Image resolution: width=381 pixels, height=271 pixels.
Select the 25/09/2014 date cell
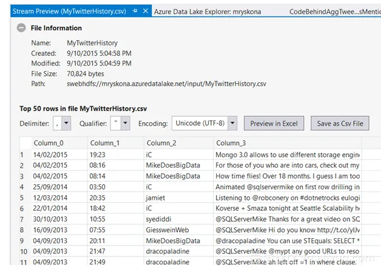50,187
